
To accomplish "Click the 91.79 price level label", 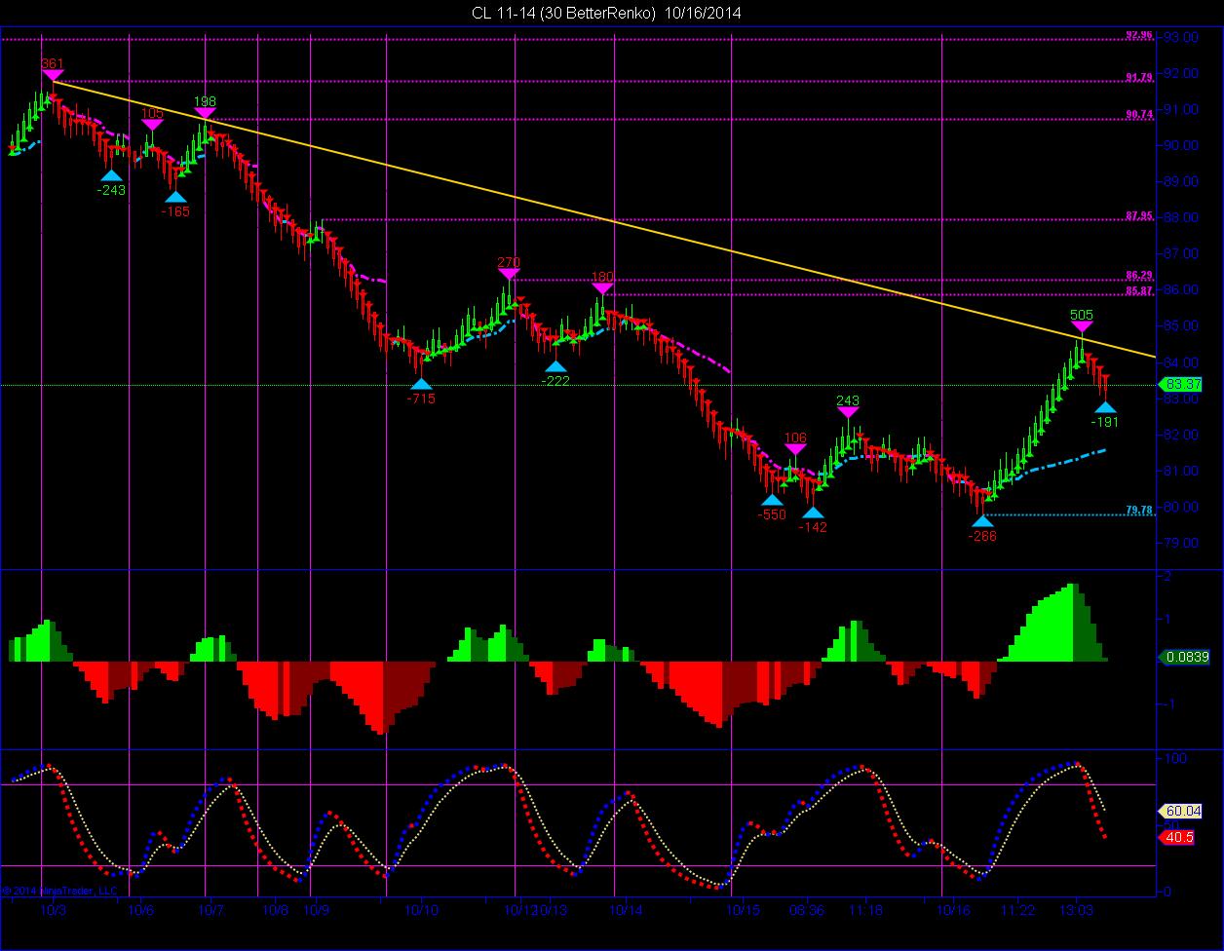I will click(x=1139, y=76).
